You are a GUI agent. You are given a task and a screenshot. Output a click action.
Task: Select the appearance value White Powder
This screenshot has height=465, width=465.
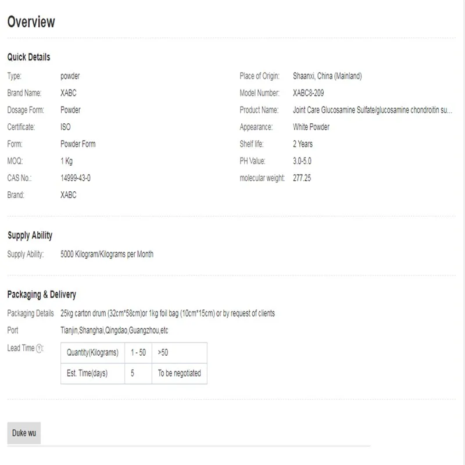click(311, 127)
